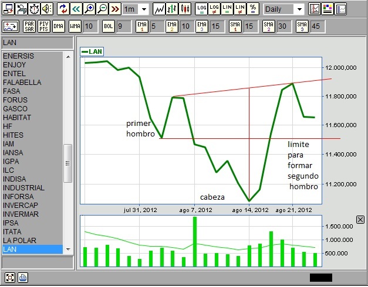This screenshot has width=368, height=287.
Task: Click the EMA 3 period field showing 15
Action: point(217,26)
